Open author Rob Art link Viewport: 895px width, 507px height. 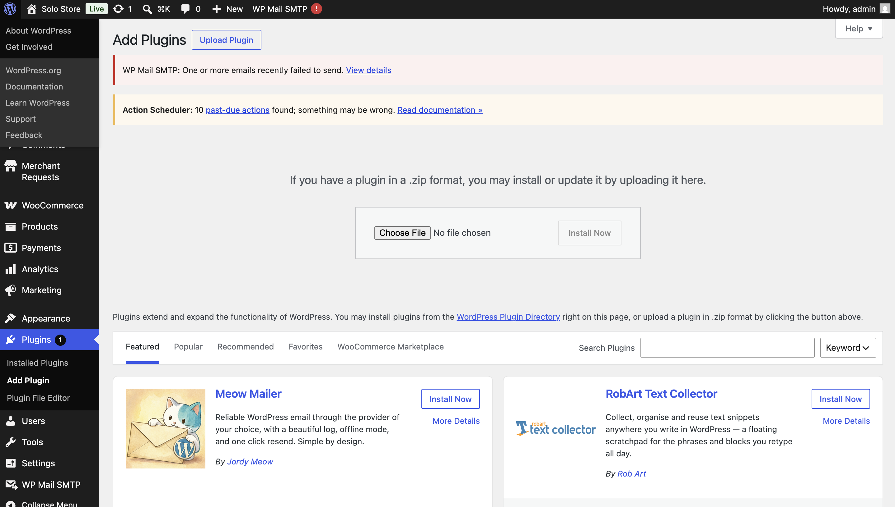[x=632, y=474]
